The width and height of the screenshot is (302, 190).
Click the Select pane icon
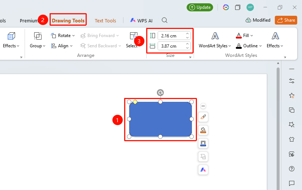click(x=133, y=36)
